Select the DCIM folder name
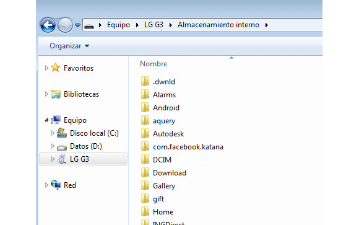The height and width of the screenshot is (225, 359). [x=162, y=160]
